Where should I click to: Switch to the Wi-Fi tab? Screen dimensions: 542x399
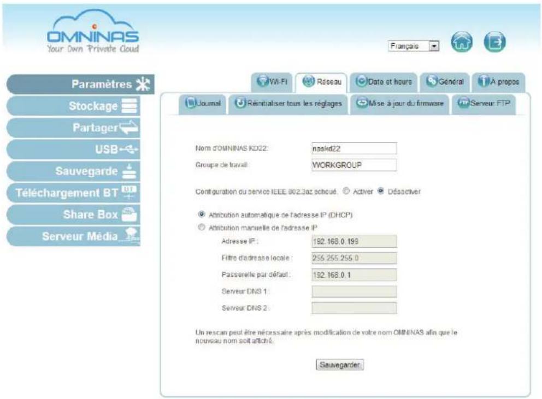[x=272, y=82]
